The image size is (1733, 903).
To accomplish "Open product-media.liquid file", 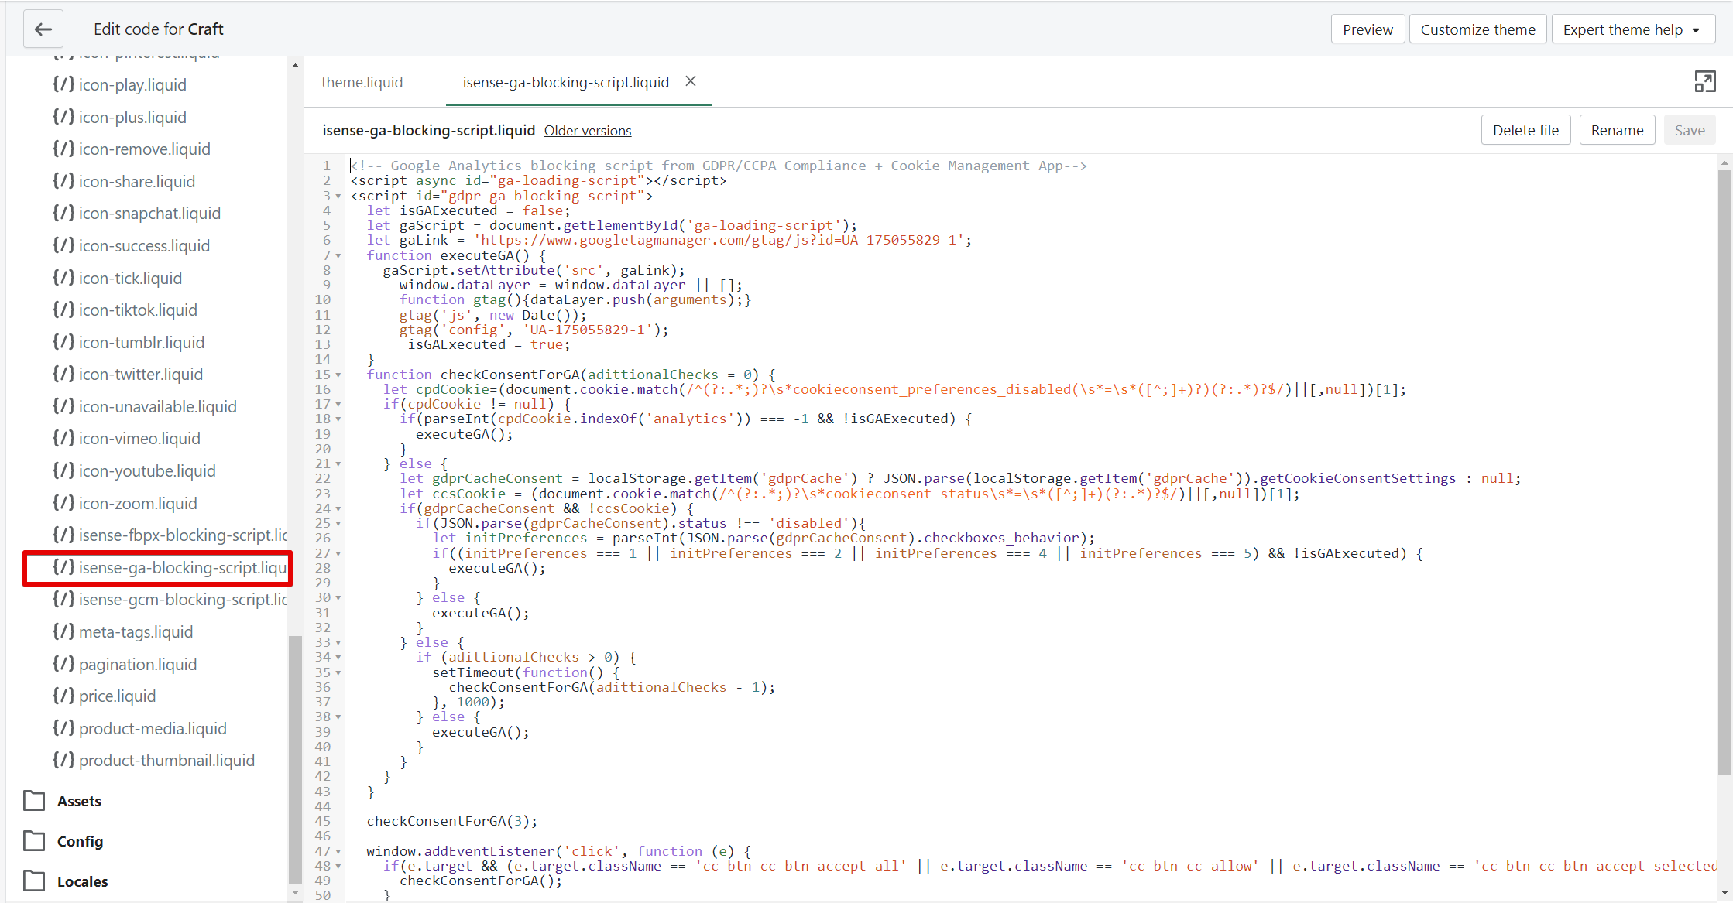I will [x=140, y=729].
